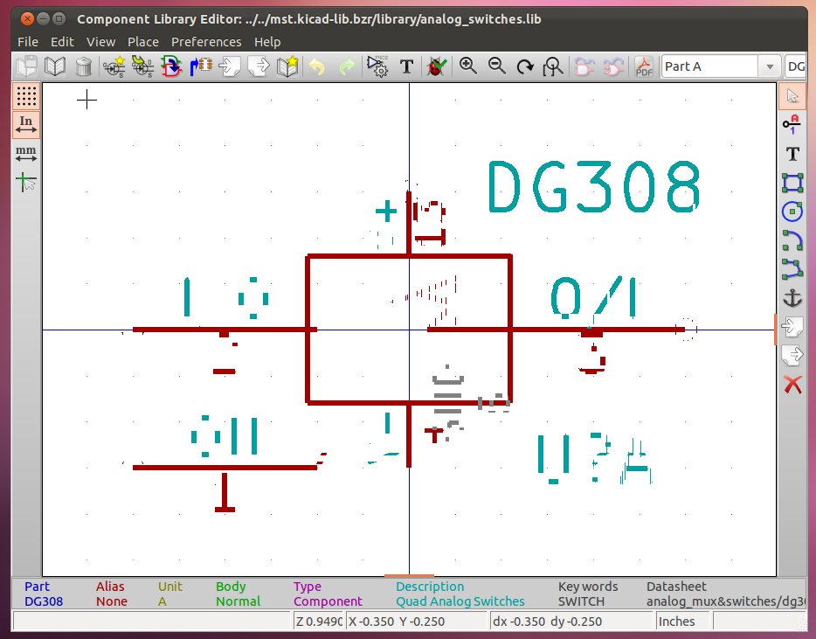Select the anchor position tool
The height and width of the screenshot is (639, 816).
792,298
